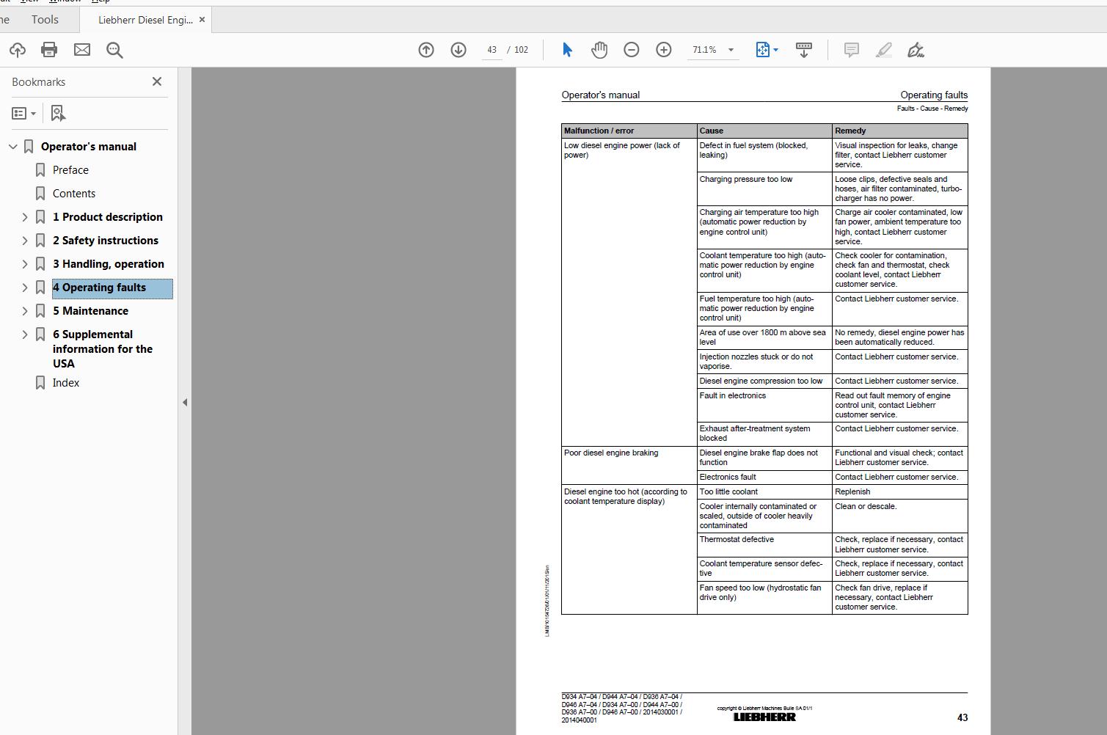Activate the hand pan tool
1107x735 pixels.
tap(599, 50)
